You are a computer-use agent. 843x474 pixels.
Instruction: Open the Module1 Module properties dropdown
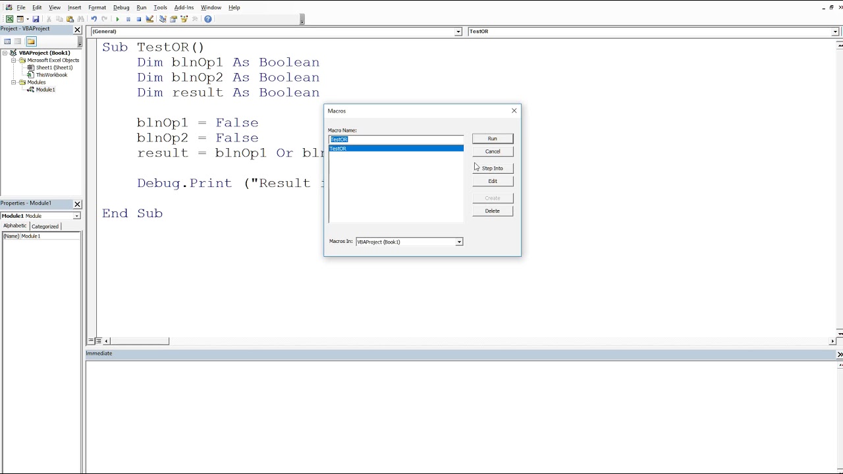tap(76, 216)
